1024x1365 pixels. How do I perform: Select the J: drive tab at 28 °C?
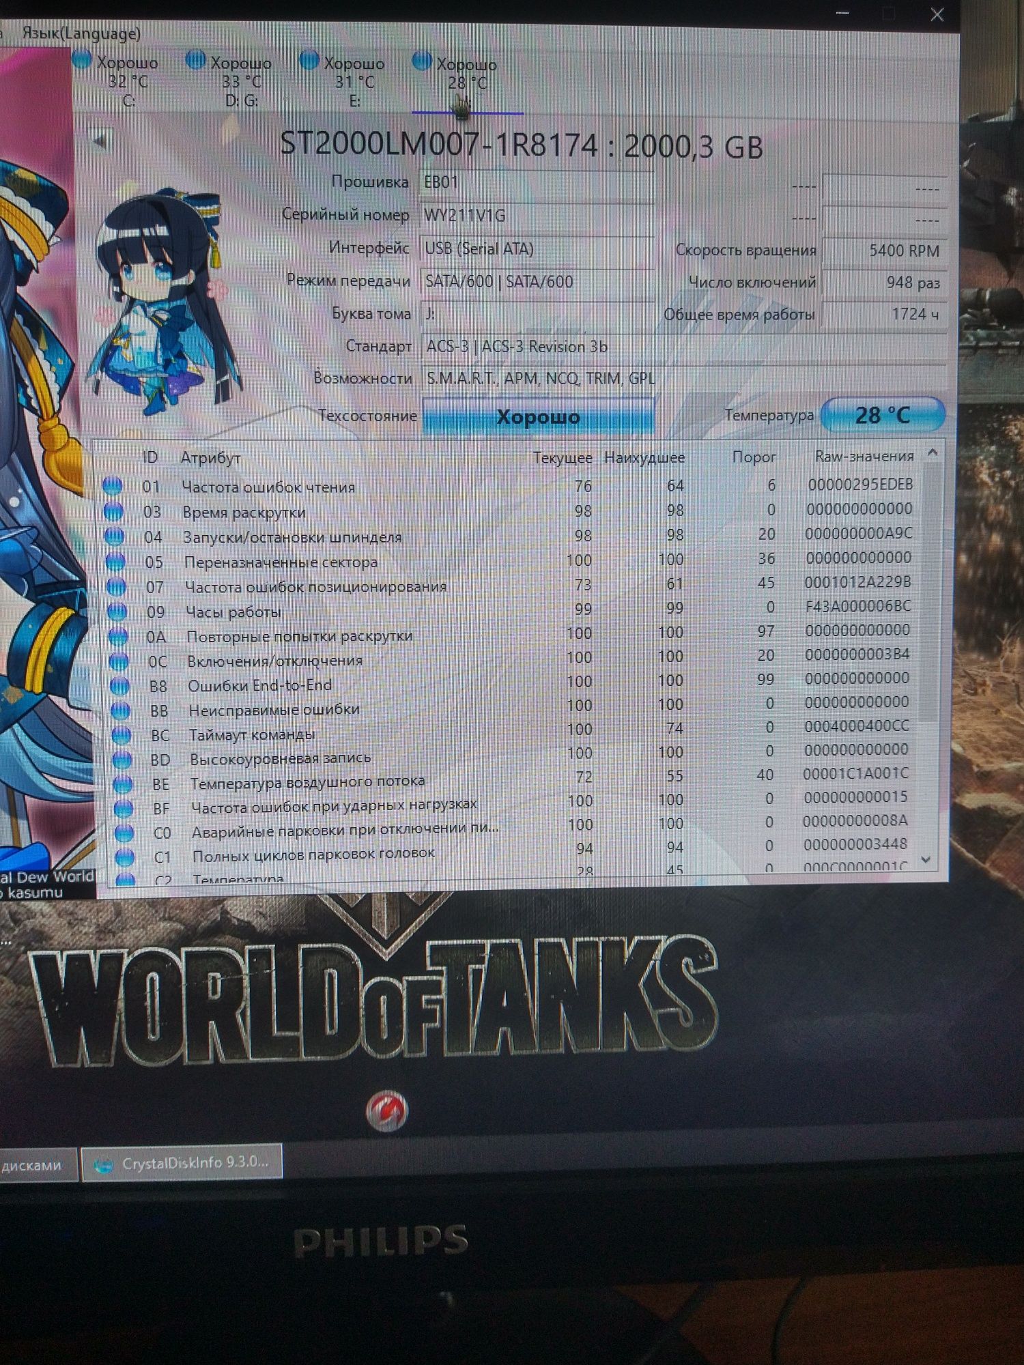pyautogui.click(x=467, y=82)
